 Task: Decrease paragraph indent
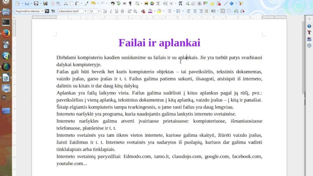tap(242, 11)
